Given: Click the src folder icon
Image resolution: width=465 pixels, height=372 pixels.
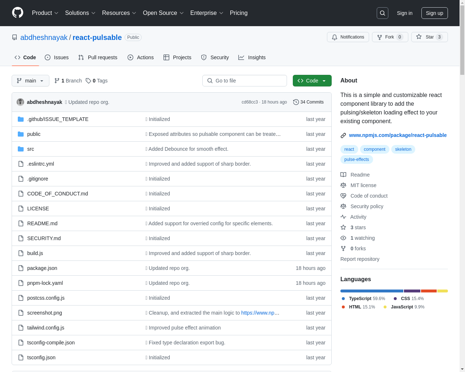Looking at the screenshot, I should 21,149.
